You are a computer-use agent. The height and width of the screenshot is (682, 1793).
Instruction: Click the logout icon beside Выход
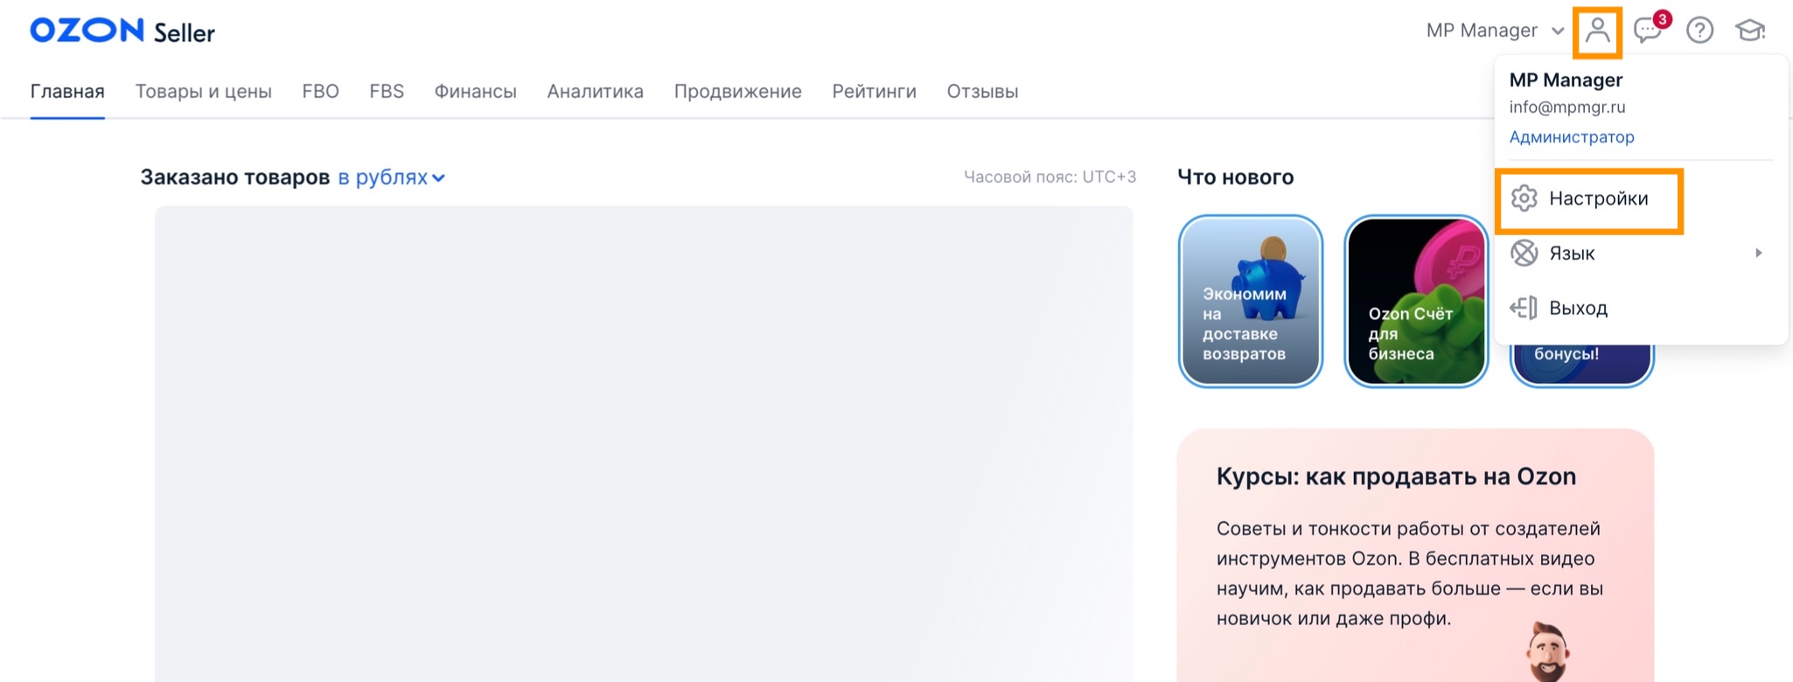(x=1524, y=308)
